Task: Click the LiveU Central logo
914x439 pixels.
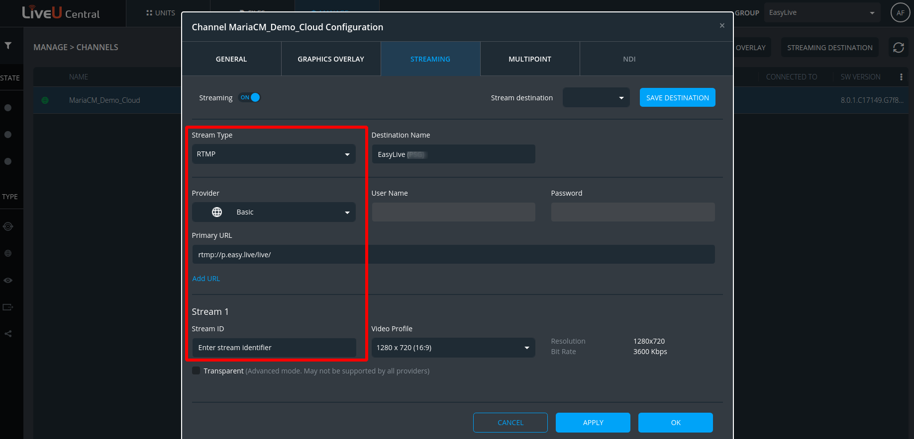Action: pyautogui.click(x=61, y=13)
